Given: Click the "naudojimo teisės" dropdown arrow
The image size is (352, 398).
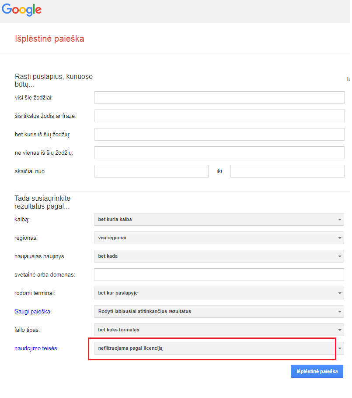Looking at the screenshot, I should tap(339, 348).
